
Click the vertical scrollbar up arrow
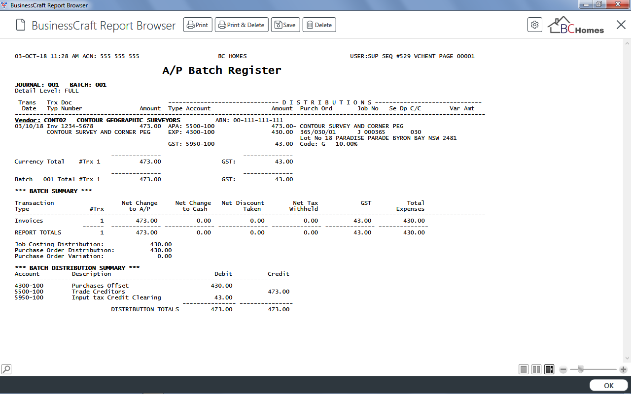(x=627, y=42)
